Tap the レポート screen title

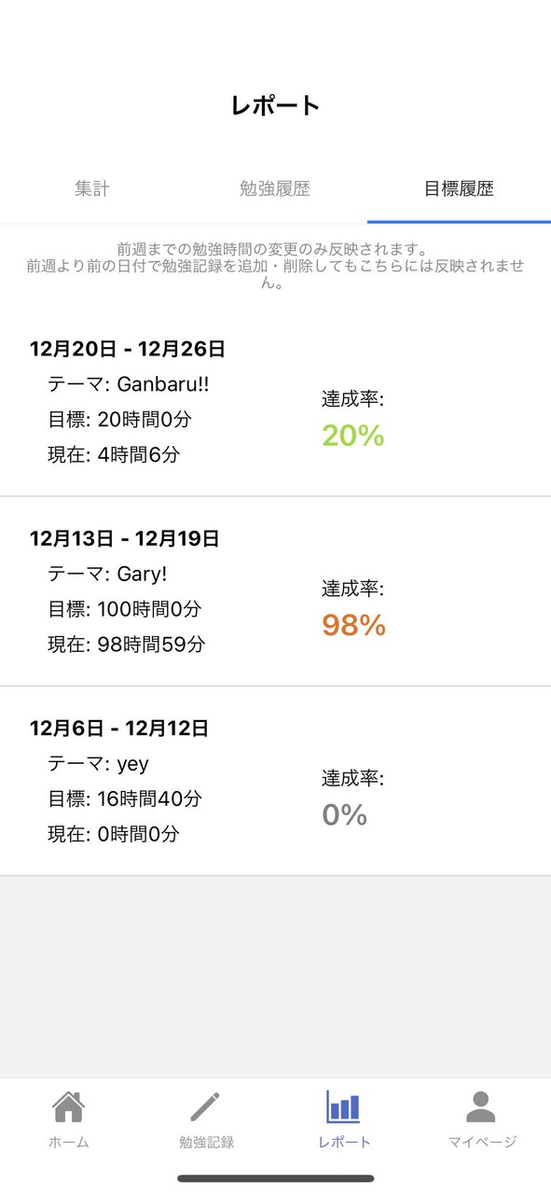tap(275, 105)
